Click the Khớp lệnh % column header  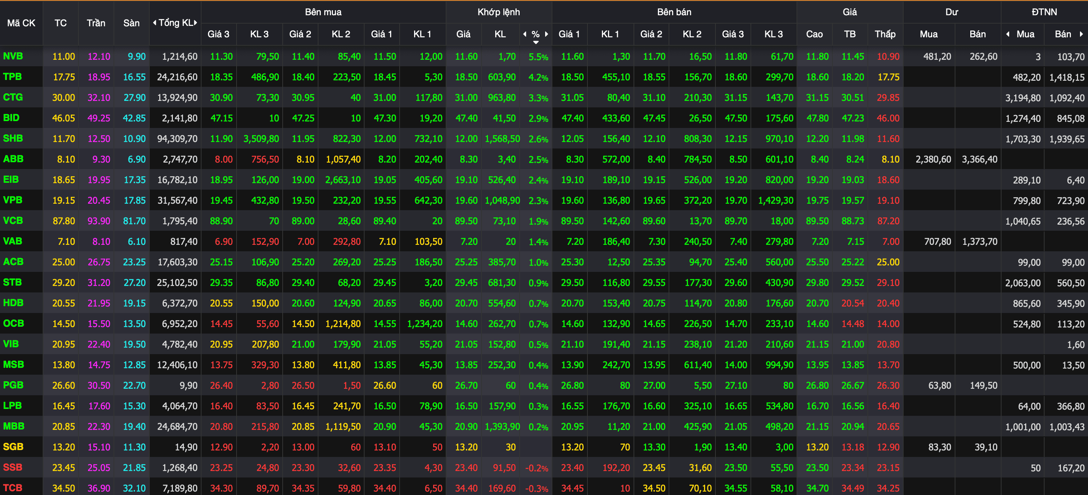pos(536,34)
